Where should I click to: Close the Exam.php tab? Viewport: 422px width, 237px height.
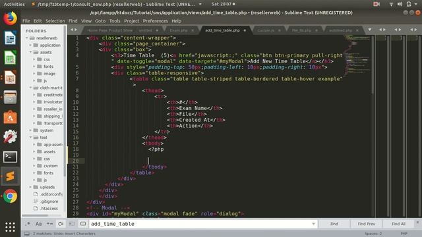193,30
